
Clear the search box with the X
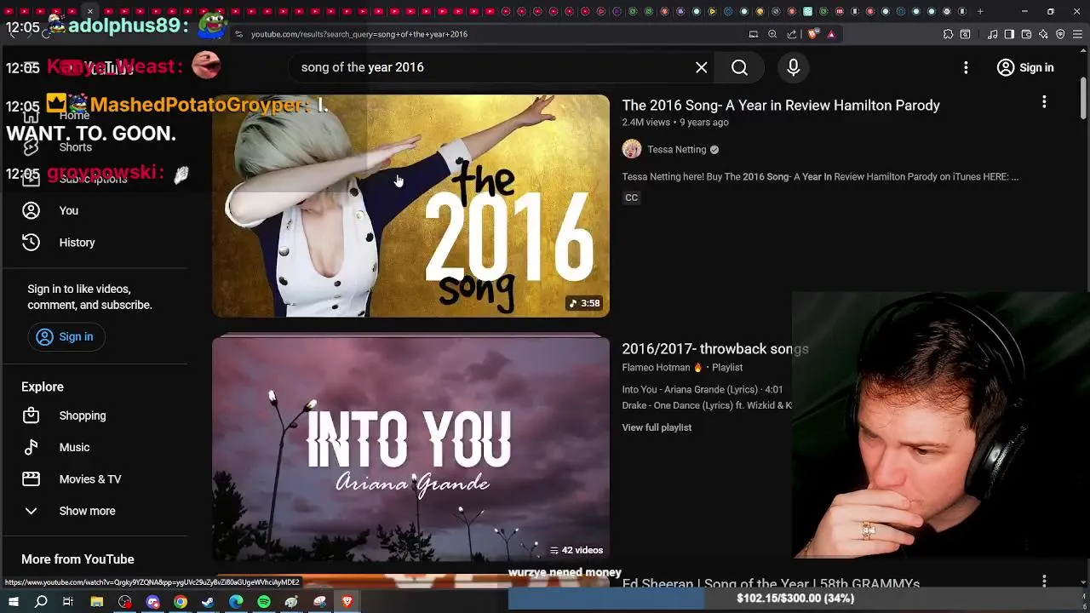702,67
